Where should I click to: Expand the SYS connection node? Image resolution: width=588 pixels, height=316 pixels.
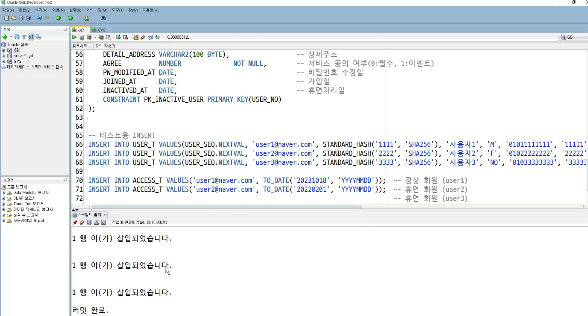click(3, 61)
